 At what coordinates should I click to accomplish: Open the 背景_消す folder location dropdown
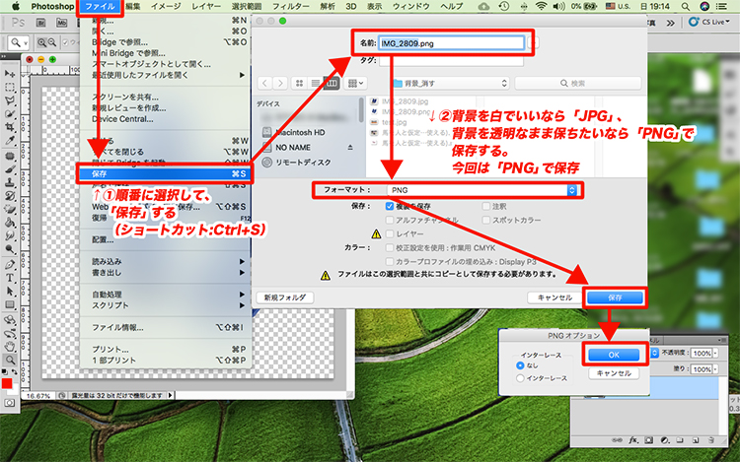tap(450, 84)
